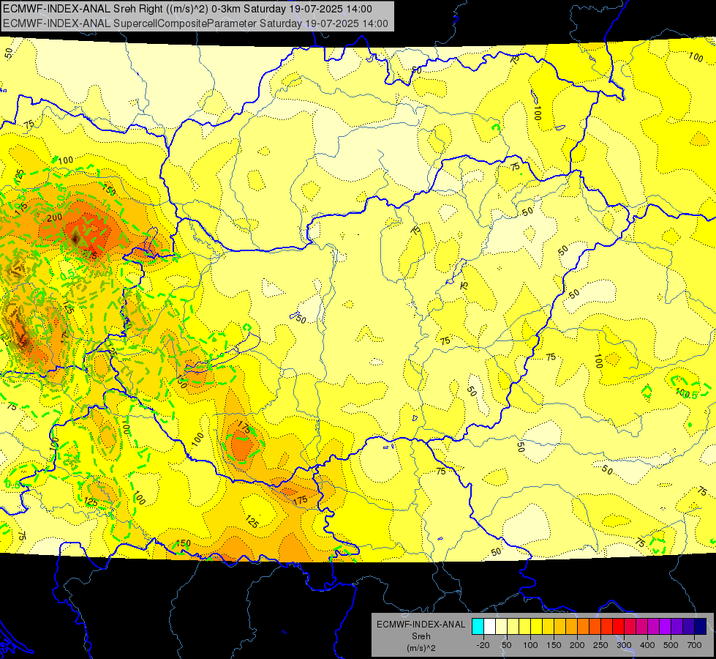The height and width of the screenshot is (659, 716).
Task: Select the cyan swatch in the legend
Action: [478, 627]
